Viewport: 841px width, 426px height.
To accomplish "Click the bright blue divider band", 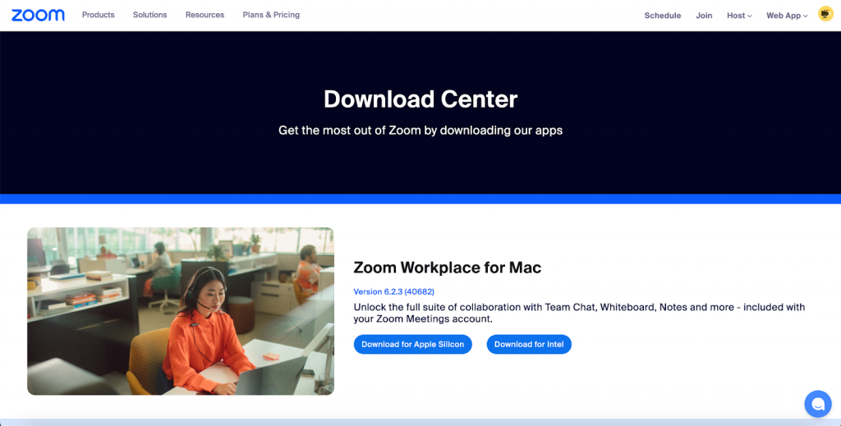I will [x=420, y=199].
